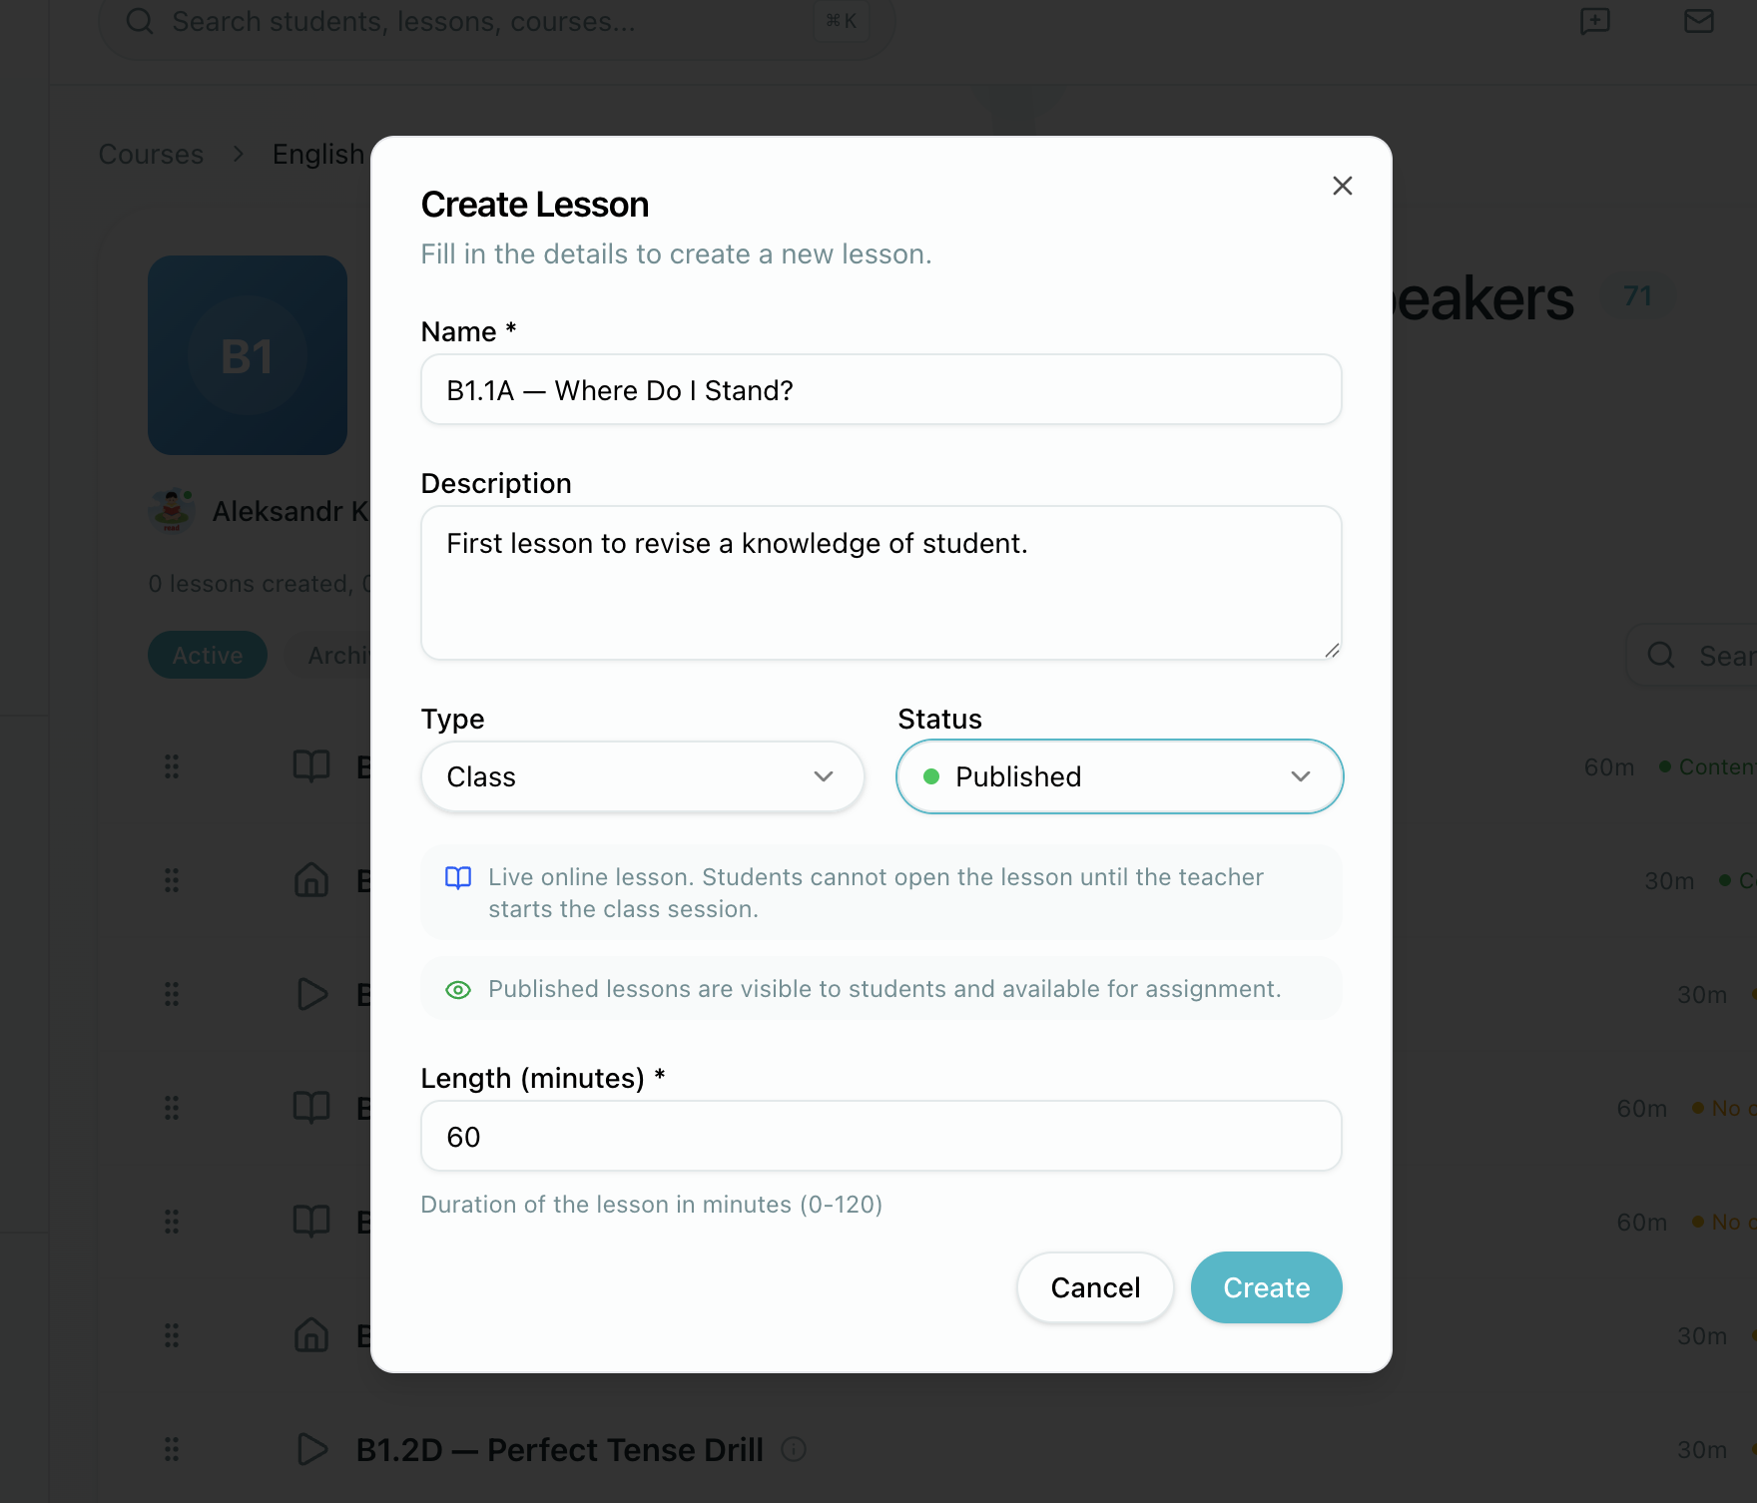Select the Active lessons tab
Screen dimensions: 1757x1503
coord(208,655)
